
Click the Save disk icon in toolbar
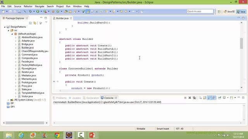pyautogui.click(x=10, y=11)
